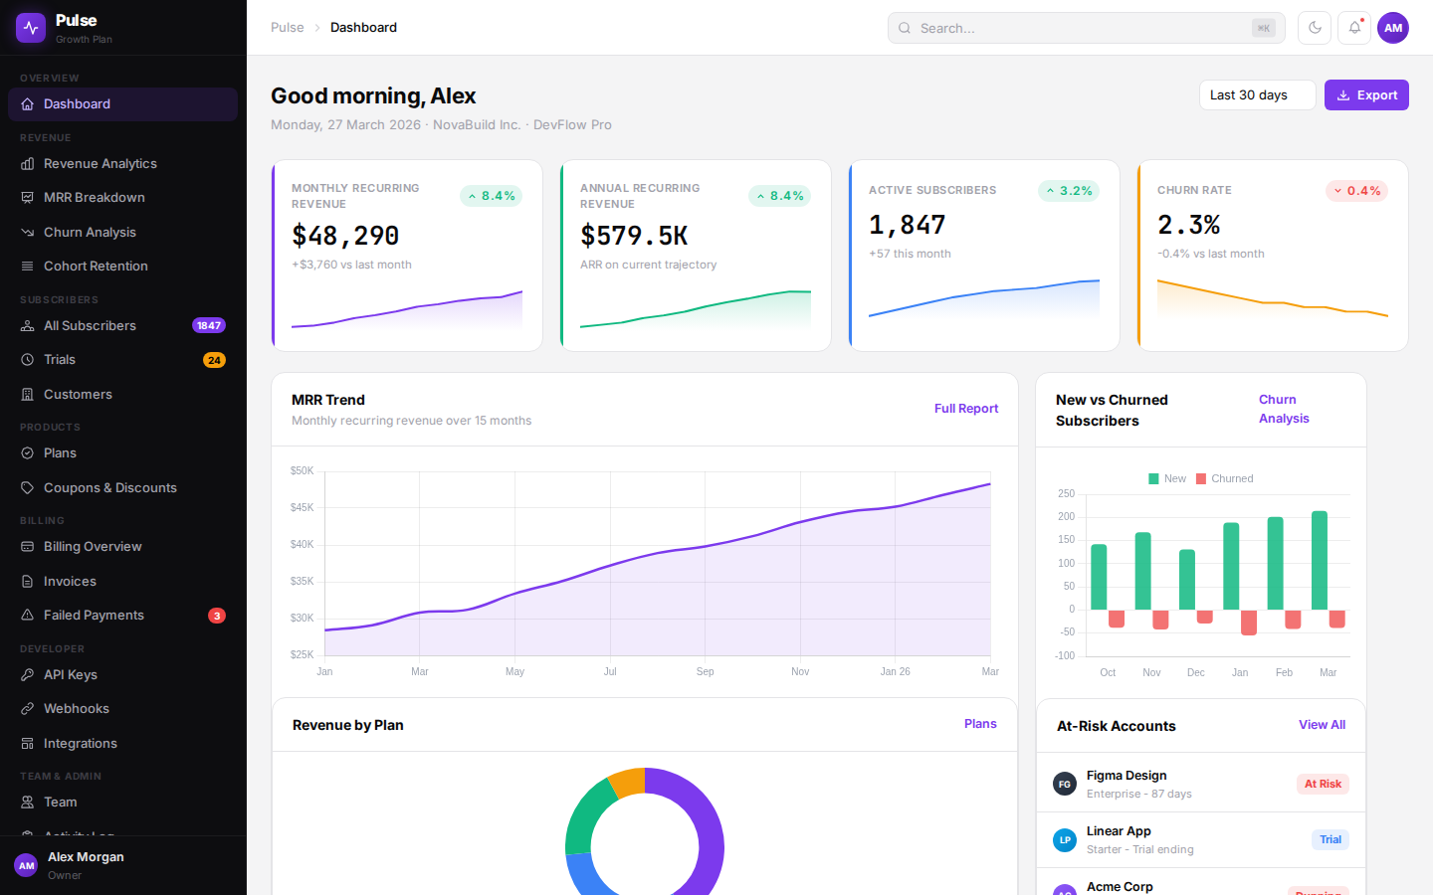Click the Team people icon
The width and height of the screenshot is (1433, 895).
click(28, 803)
